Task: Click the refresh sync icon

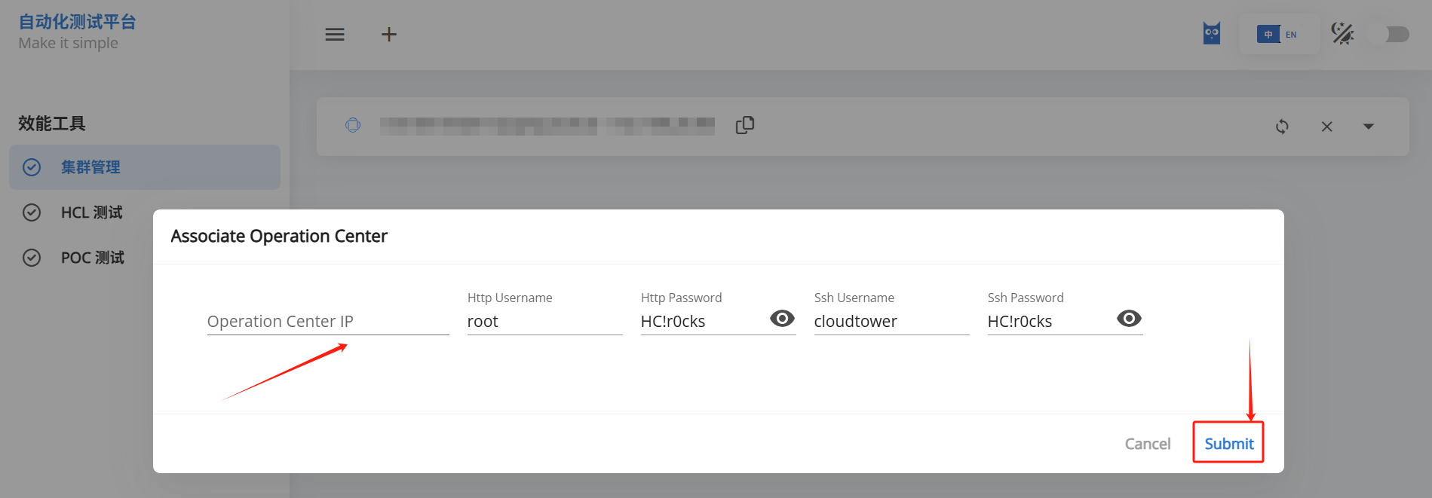Action: click(x=1282, y=127)
